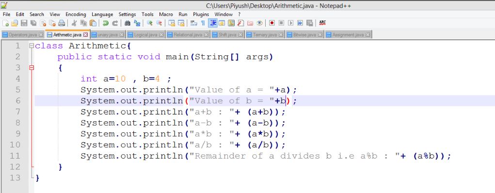This screenshot has height=193, width=495.
Task: Start macro recording with red dot icon
Action: click(x=272, y=23)
